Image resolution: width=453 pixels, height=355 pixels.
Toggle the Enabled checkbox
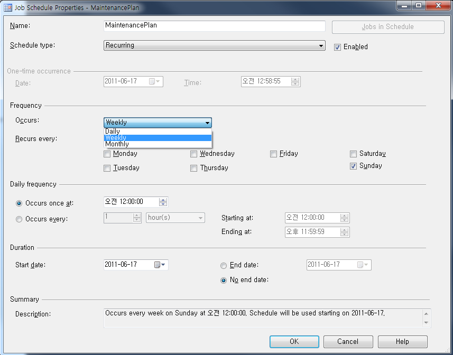click(337, 47)
